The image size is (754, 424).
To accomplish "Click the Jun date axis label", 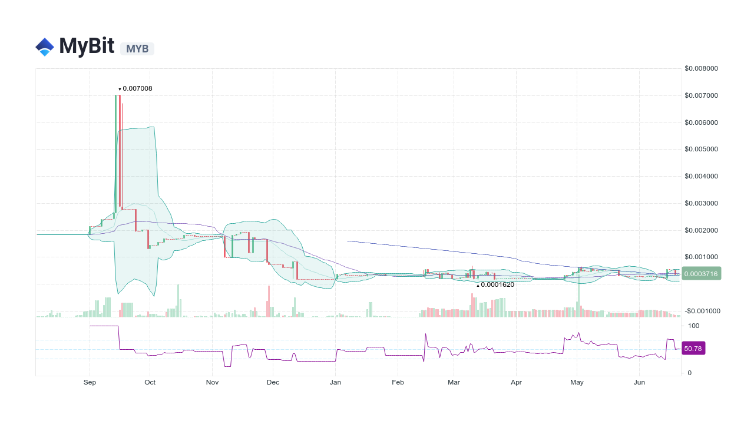I will (x=639, y=382).
